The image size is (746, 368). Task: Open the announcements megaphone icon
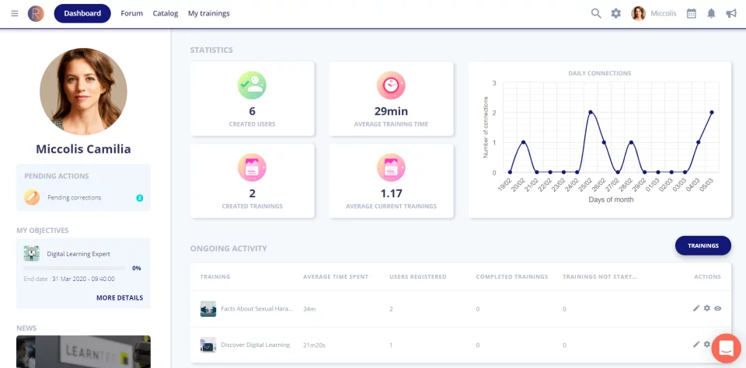[731, 13]
